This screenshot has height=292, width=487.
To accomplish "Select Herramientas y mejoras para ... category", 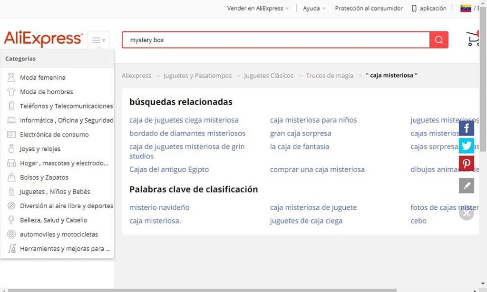I will point(65,249).
